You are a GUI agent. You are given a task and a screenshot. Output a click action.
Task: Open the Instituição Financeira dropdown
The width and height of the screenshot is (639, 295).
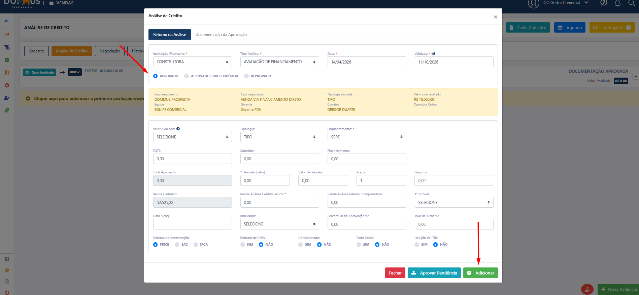click(x=192, y=62)
